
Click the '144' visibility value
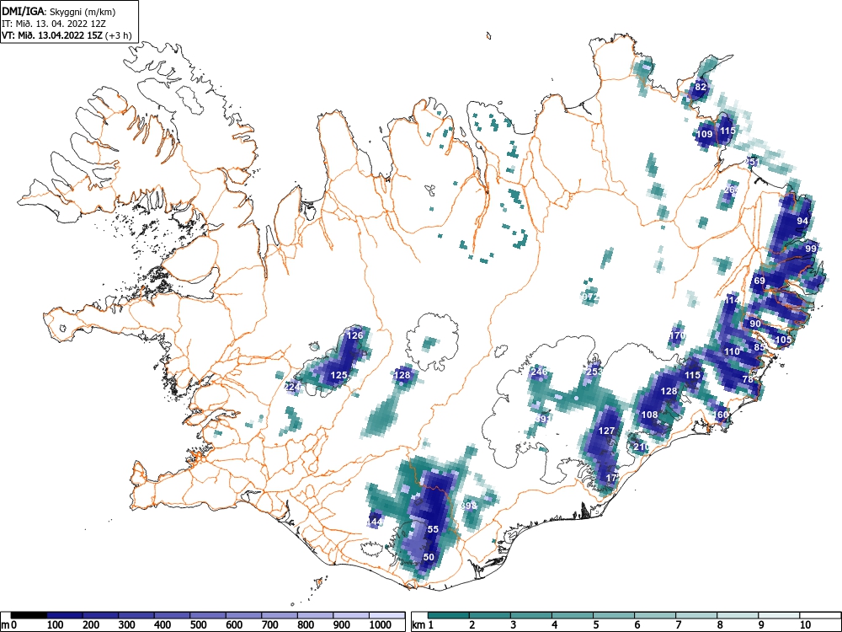(x=375, y=522)
